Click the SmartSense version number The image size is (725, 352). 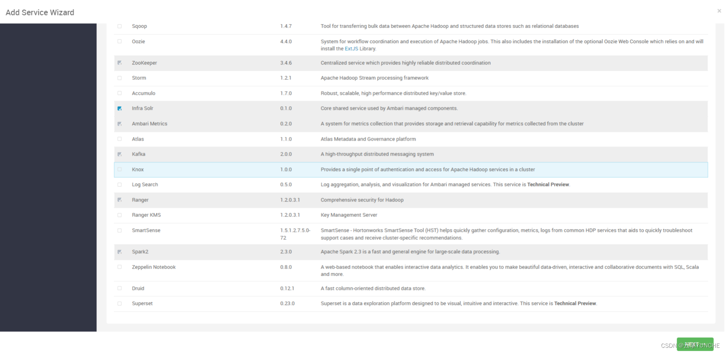pyautogui.click(x=295, y=234)
